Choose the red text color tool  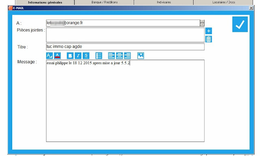pos(57,56)
